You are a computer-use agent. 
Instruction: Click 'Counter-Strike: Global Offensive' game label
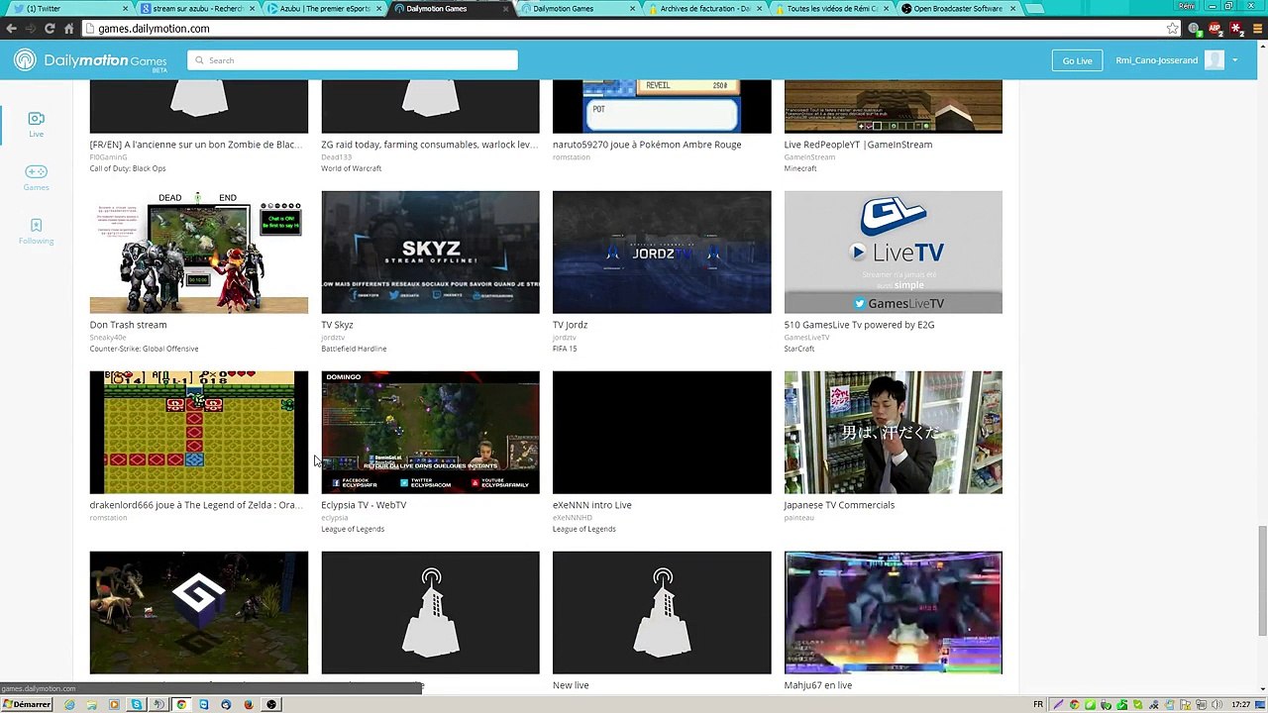coord(144,349)
